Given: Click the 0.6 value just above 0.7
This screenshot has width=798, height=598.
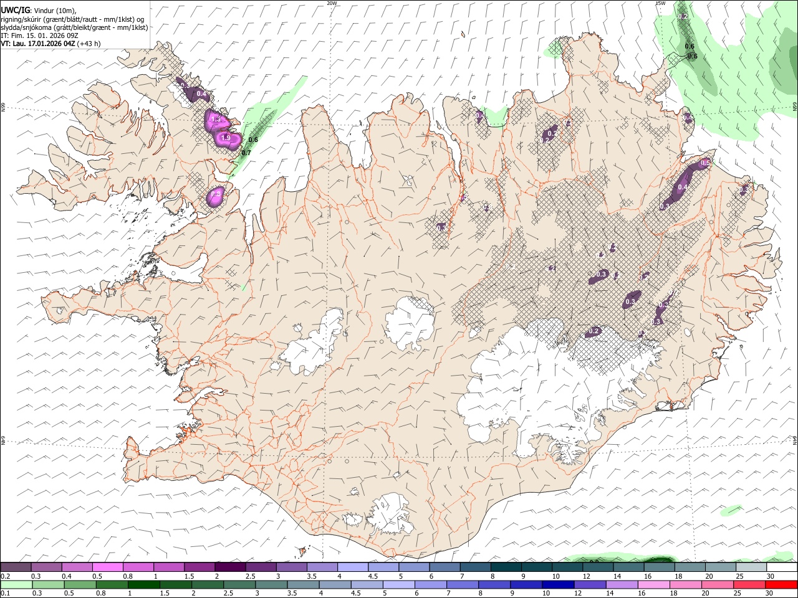Looking at the screenshot, I should click(253, 140).
